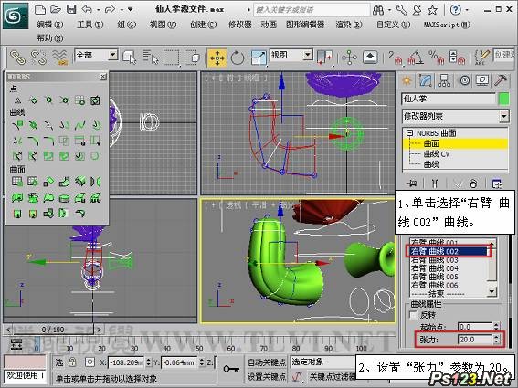
Task: Choose the Select and Scale tool
Action: (x=259, y=58)
